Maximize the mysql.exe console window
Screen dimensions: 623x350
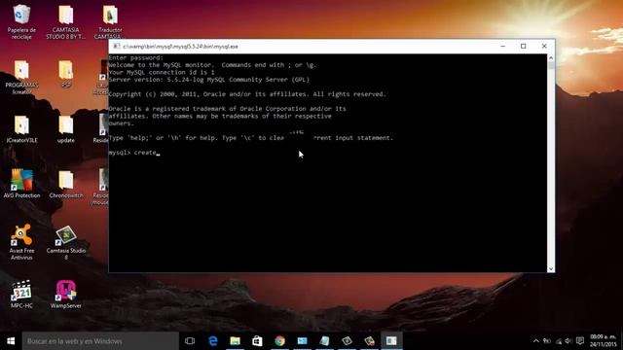tap(524, 47)
